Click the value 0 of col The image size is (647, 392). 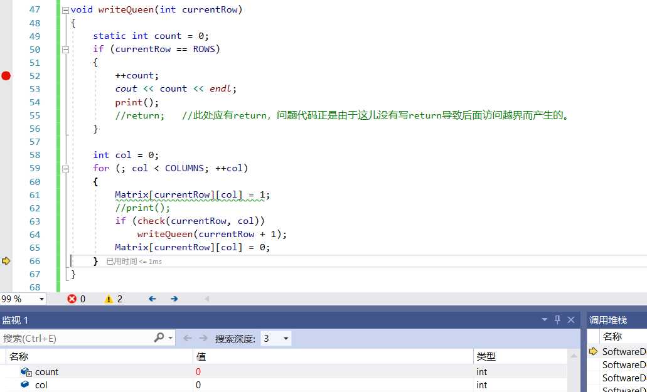point(198,385)
